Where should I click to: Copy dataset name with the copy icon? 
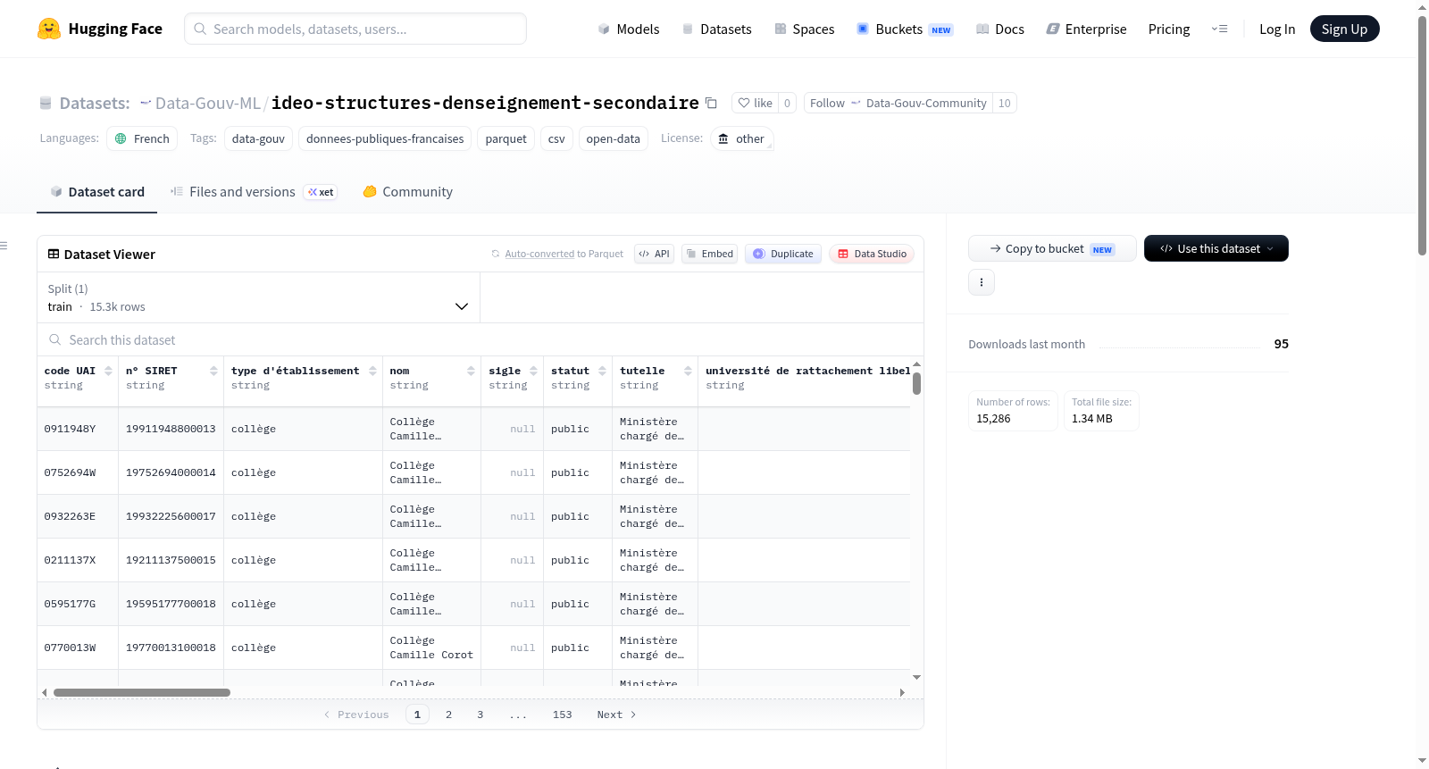711,103
